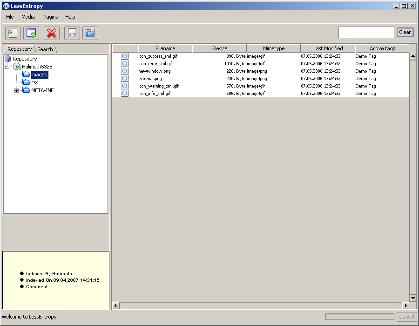This screenshot has width=419, height=326.
Task: Select the Repository root tree label
Action: click(x=25, y=59)
